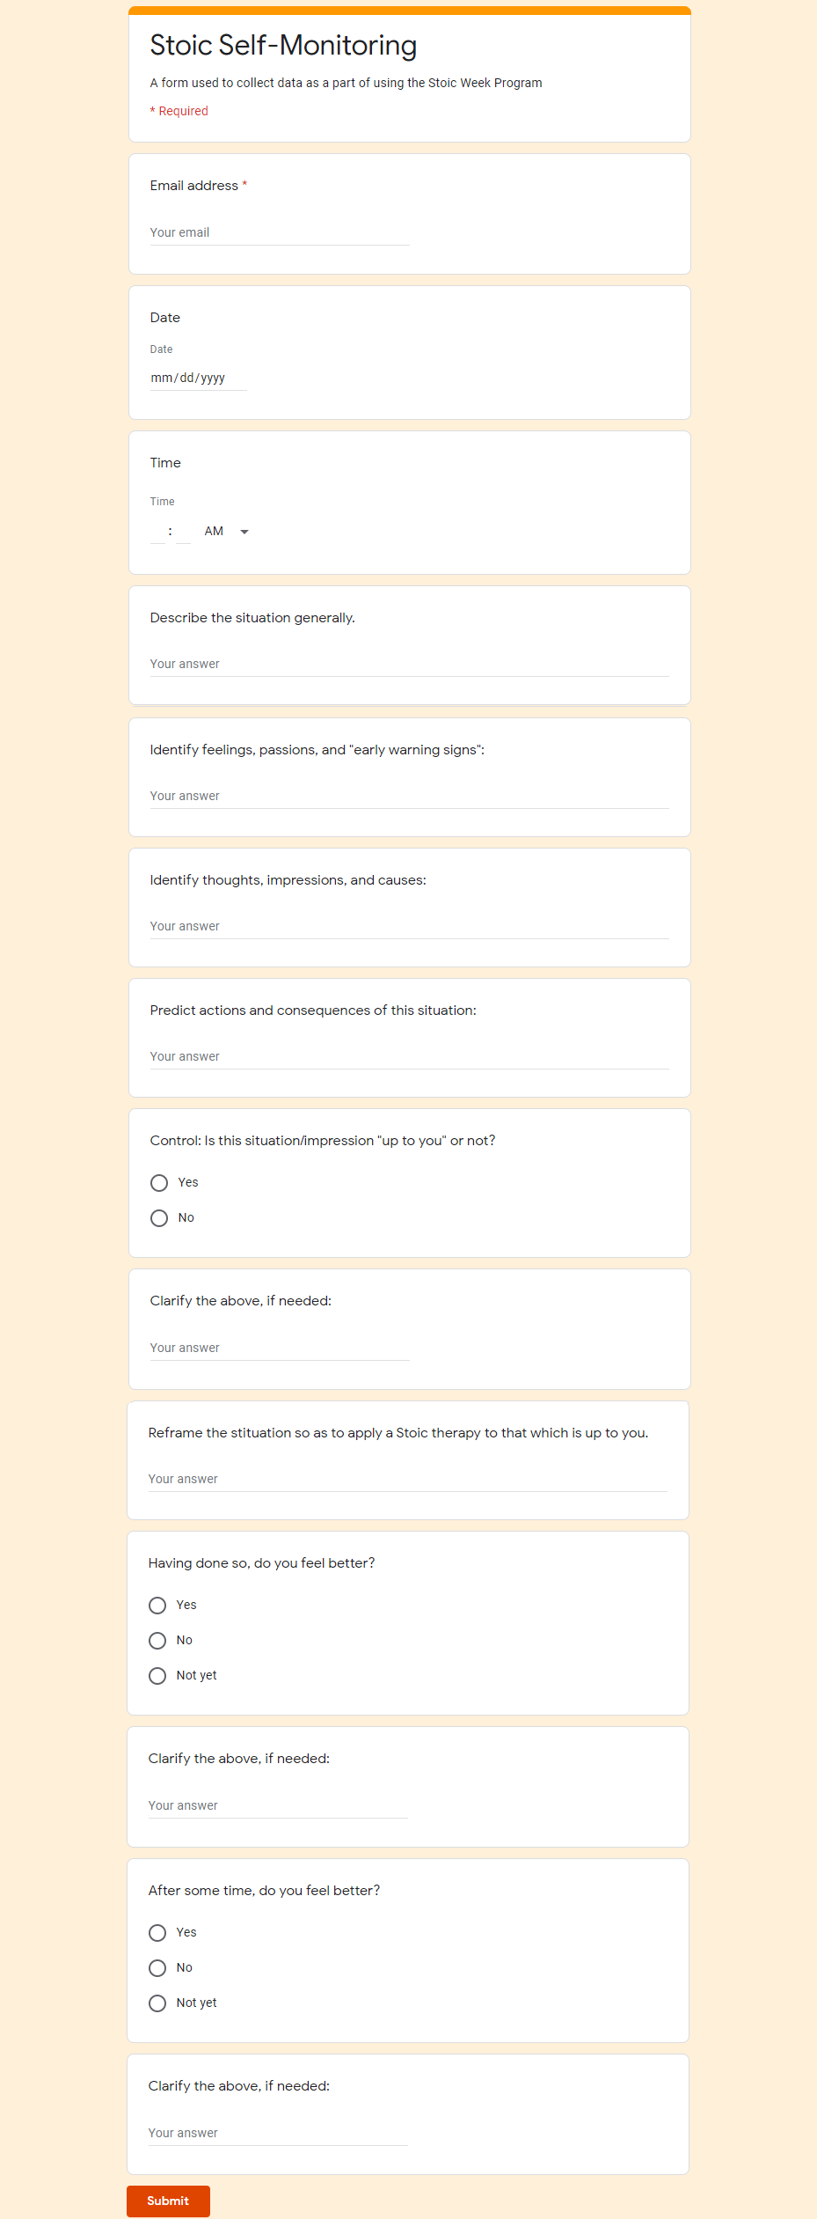Select Yes for the Control question
817x2227 pixels.
tap(159, 1182)
